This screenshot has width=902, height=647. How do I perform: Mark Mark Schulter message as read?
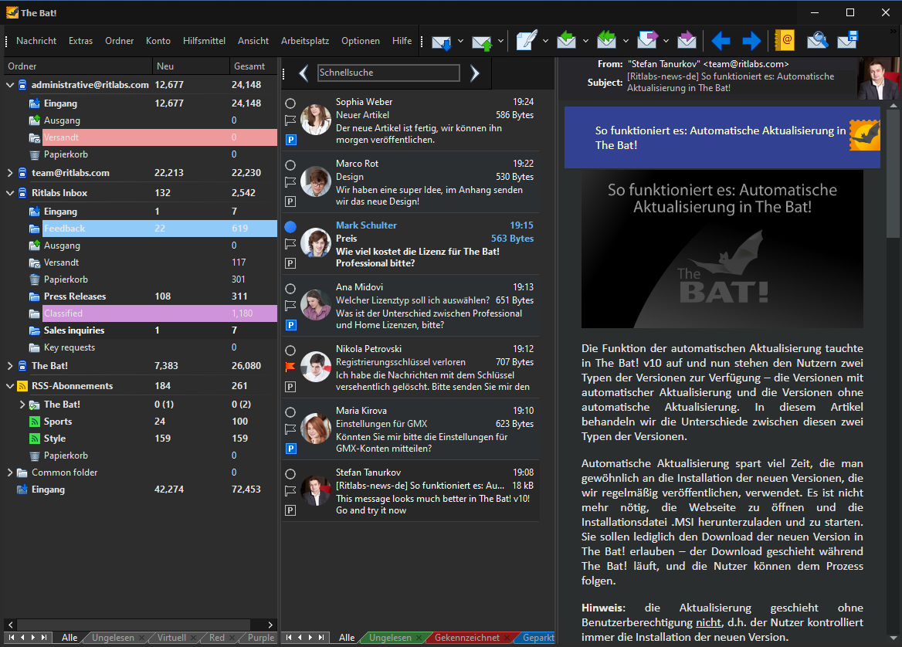tap(290, 227)
